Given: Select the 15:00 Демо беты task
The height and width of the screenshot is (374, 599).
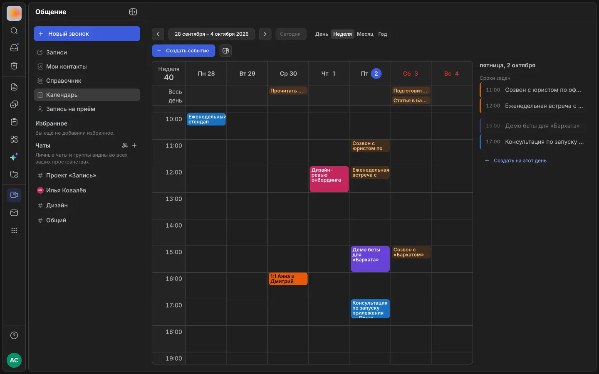Looking at the screenshot, I should pos(534,126).
